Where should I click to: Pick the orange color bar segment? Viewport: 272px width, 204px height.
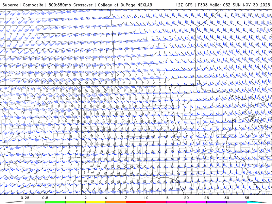(x=116, y=202)
